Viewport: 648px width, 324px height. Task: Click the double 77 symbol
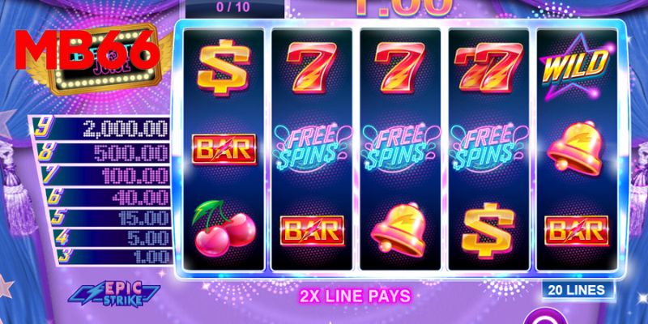pyautogui.click(x=488, y=68)
